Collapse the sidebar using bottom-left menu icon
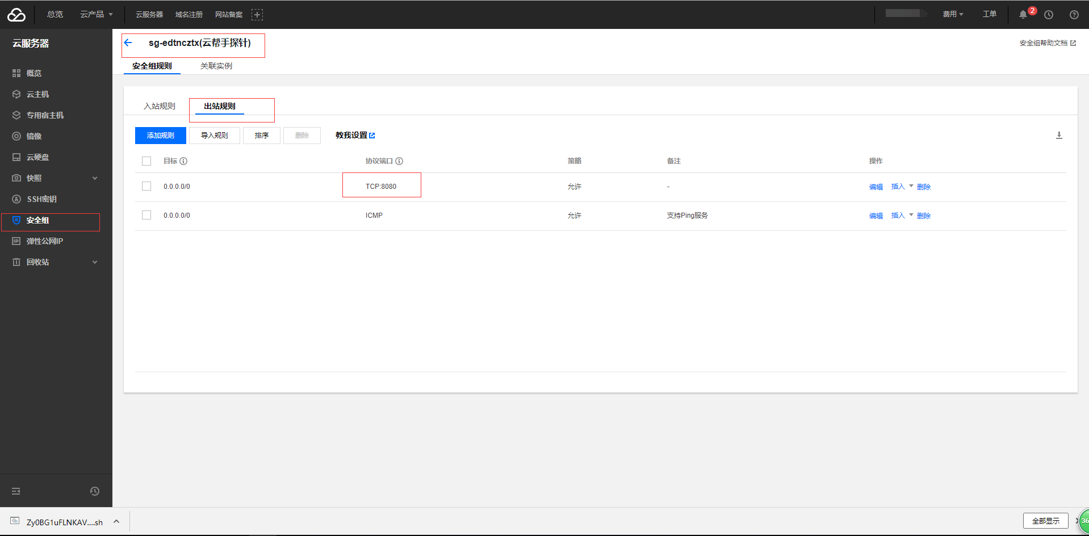Screen dimensions: 1089x536 pyautogui.click(x=16, y=491)
